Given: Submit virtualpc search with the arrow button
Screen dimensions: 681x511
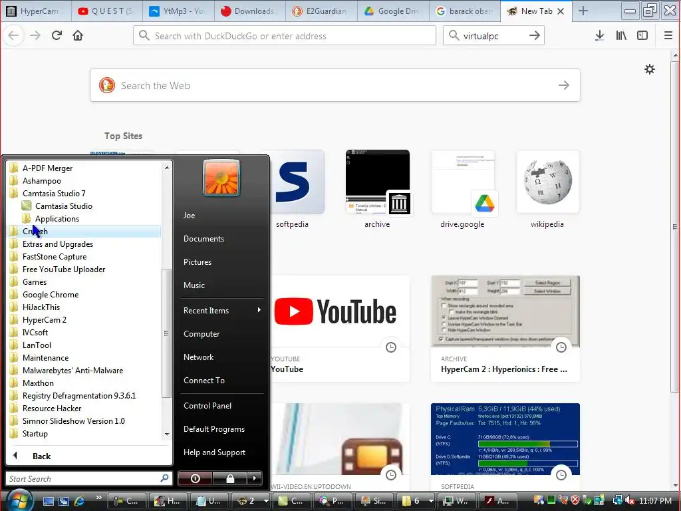Looking at the screenshot, I should point(535,36).
